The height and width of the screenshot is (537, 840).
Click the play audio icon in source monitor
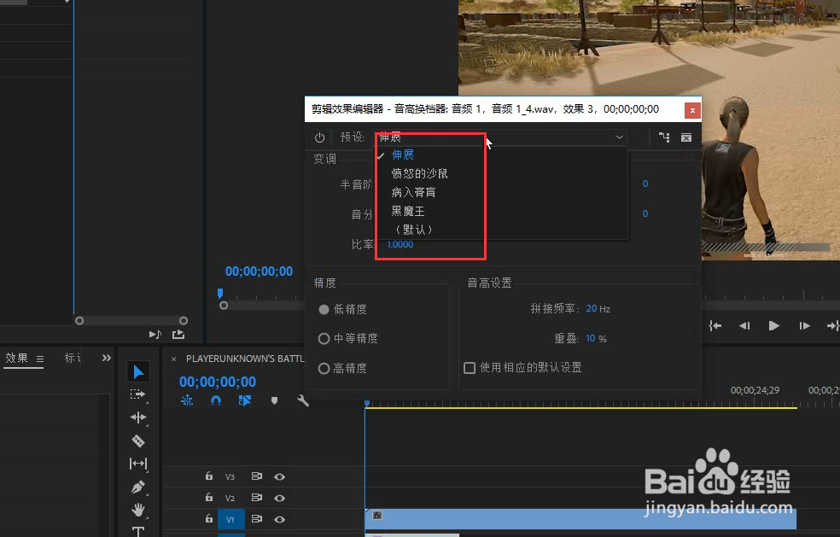pyautogui.click(x=155, y=335)
